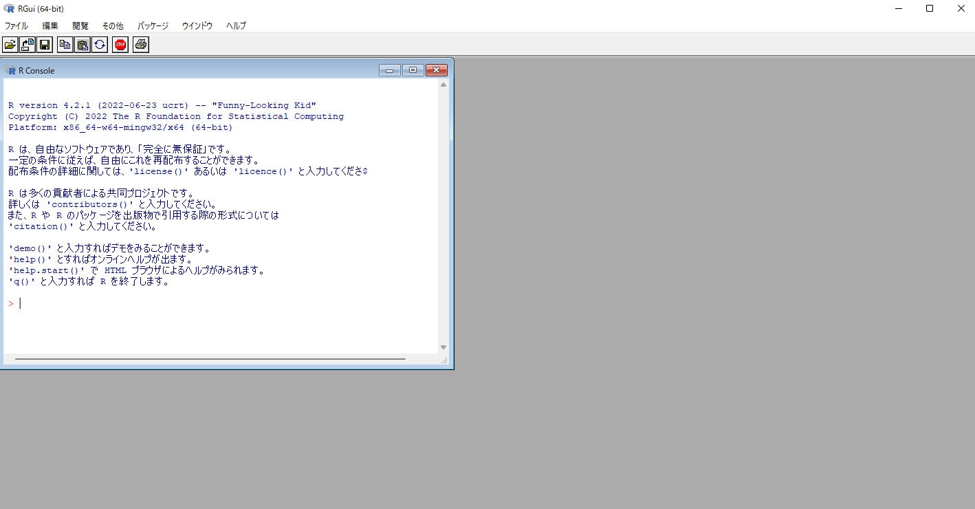Click the Copy and paste arrows icon
The image size is (975, 509).
coord(100,45)
